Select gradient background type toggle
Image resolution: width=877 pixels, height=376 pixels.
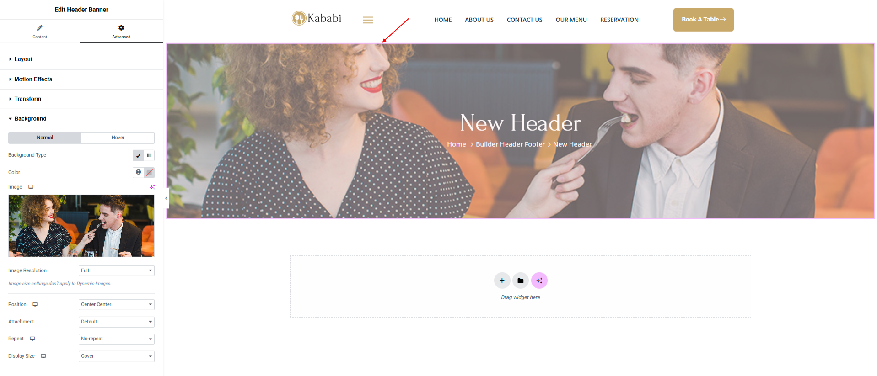coord(149,155)
